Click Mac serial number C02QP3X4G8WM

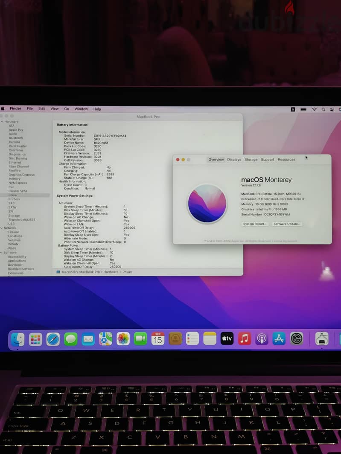[277, 214]
